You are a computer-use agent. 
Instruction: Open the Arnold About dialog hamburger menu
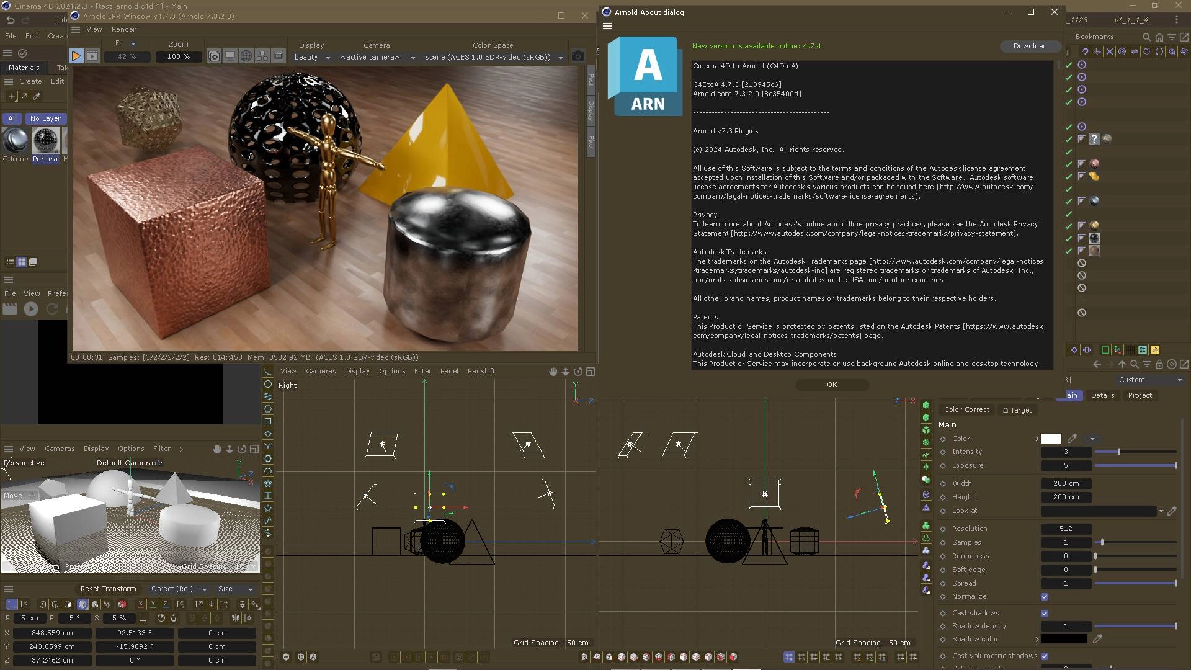pyautogui.click(x=607, y=26)
